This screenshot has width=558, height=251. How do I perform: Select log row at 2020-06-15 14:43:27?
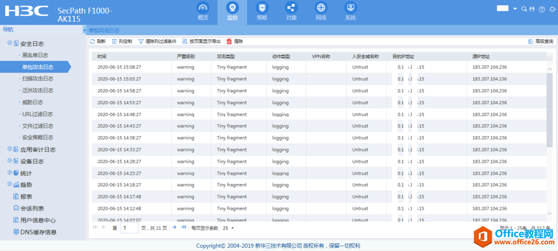tap(319, 126)
